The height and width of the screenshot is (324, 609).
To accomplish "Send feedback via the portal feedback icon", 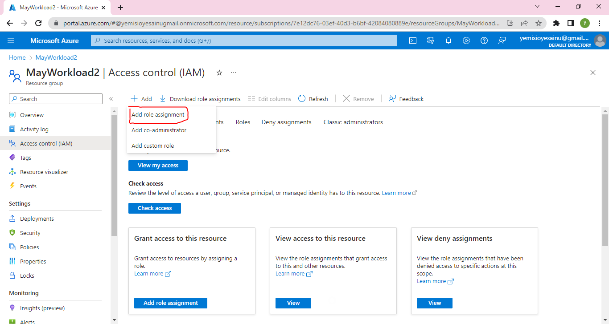I will [x=502, y=40].
